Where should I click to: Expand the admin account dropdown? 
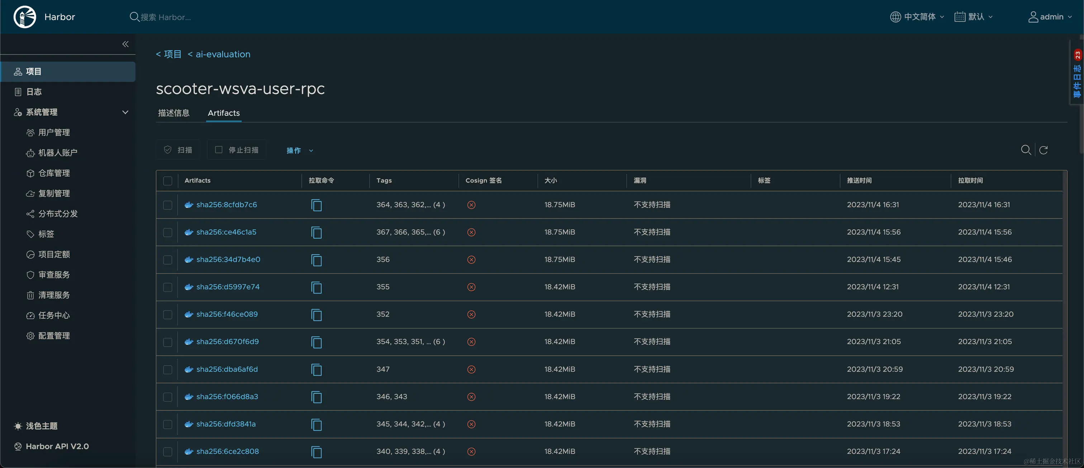click(1051, 17)
